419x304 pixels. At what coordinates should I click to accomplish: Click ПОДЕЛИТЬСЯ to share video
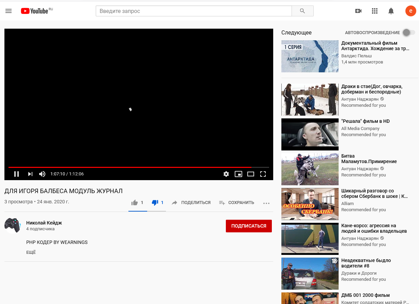coord(191,203)
